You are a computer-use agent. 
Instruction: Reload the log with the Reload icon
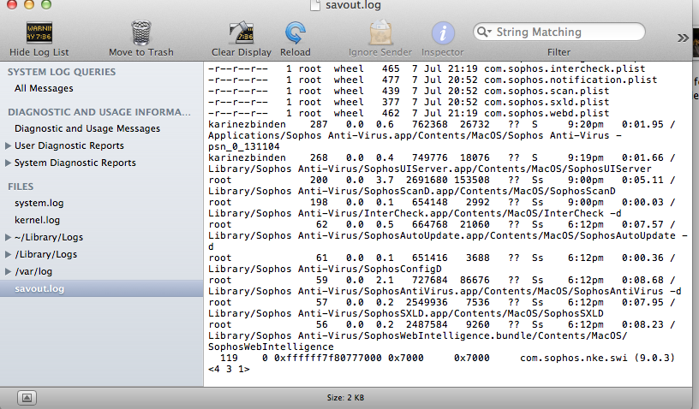tap(296, 33)
